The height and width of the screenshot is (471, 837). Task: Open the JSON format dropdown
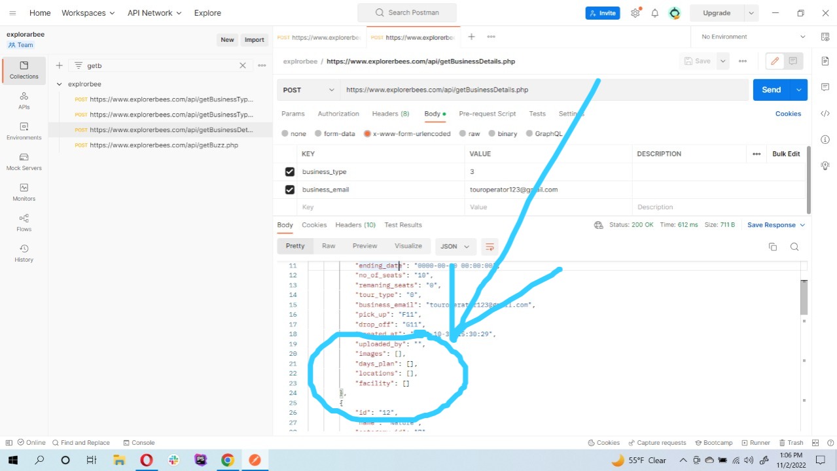[455, 247]
